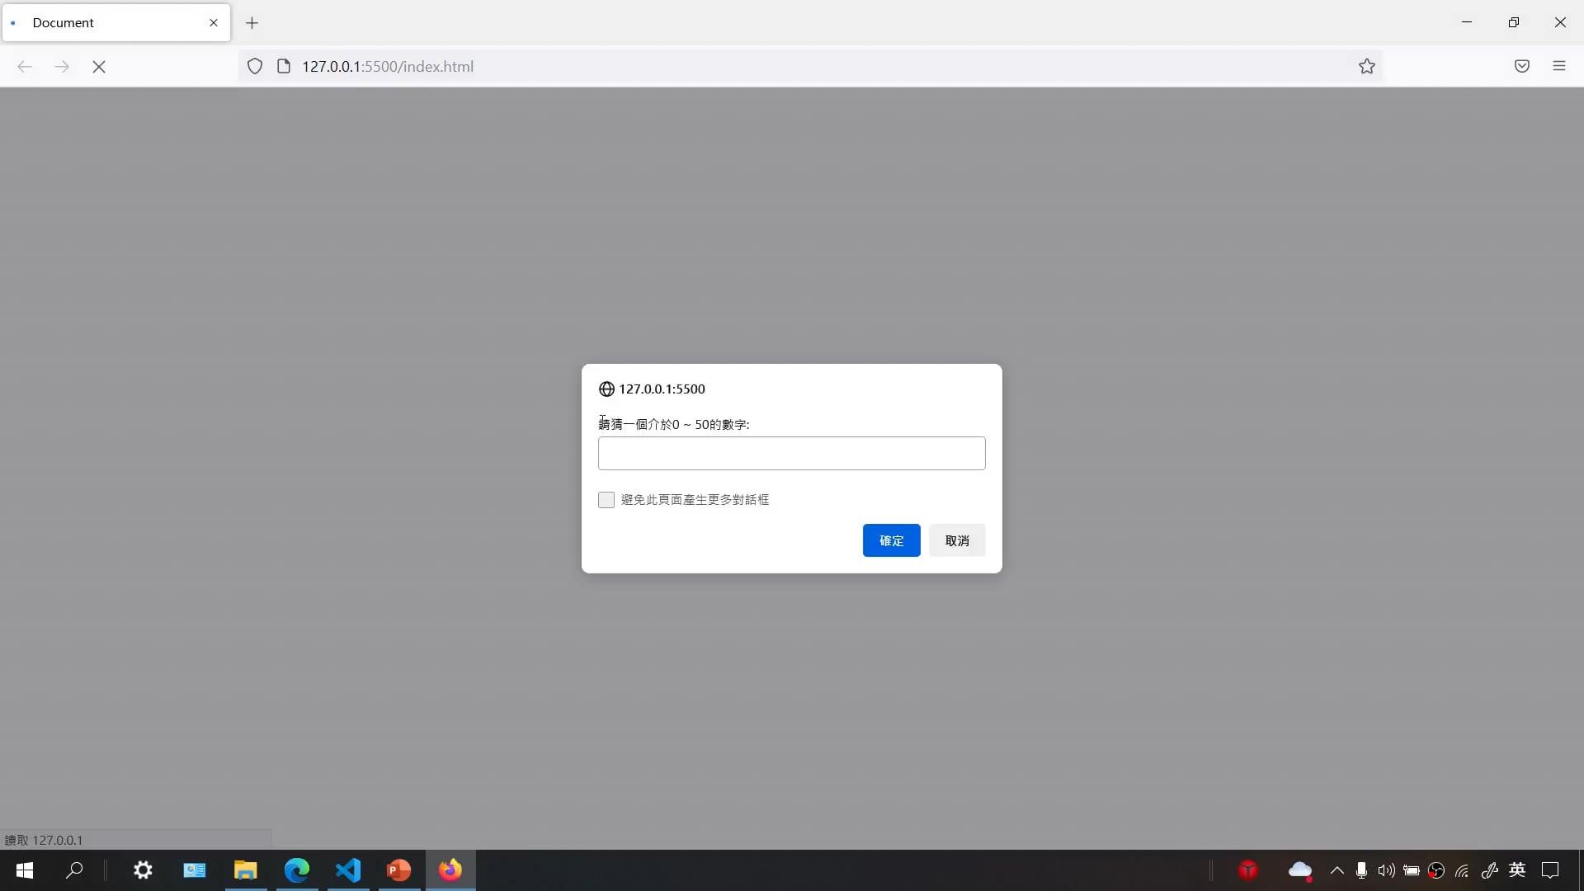
Task: Open Windows Ink Workspace from tray
Action: coord(1490,870)
